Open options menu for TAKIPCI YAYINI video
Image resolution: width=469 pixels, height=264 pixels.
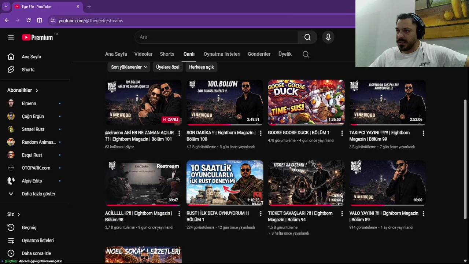point(423,133)
